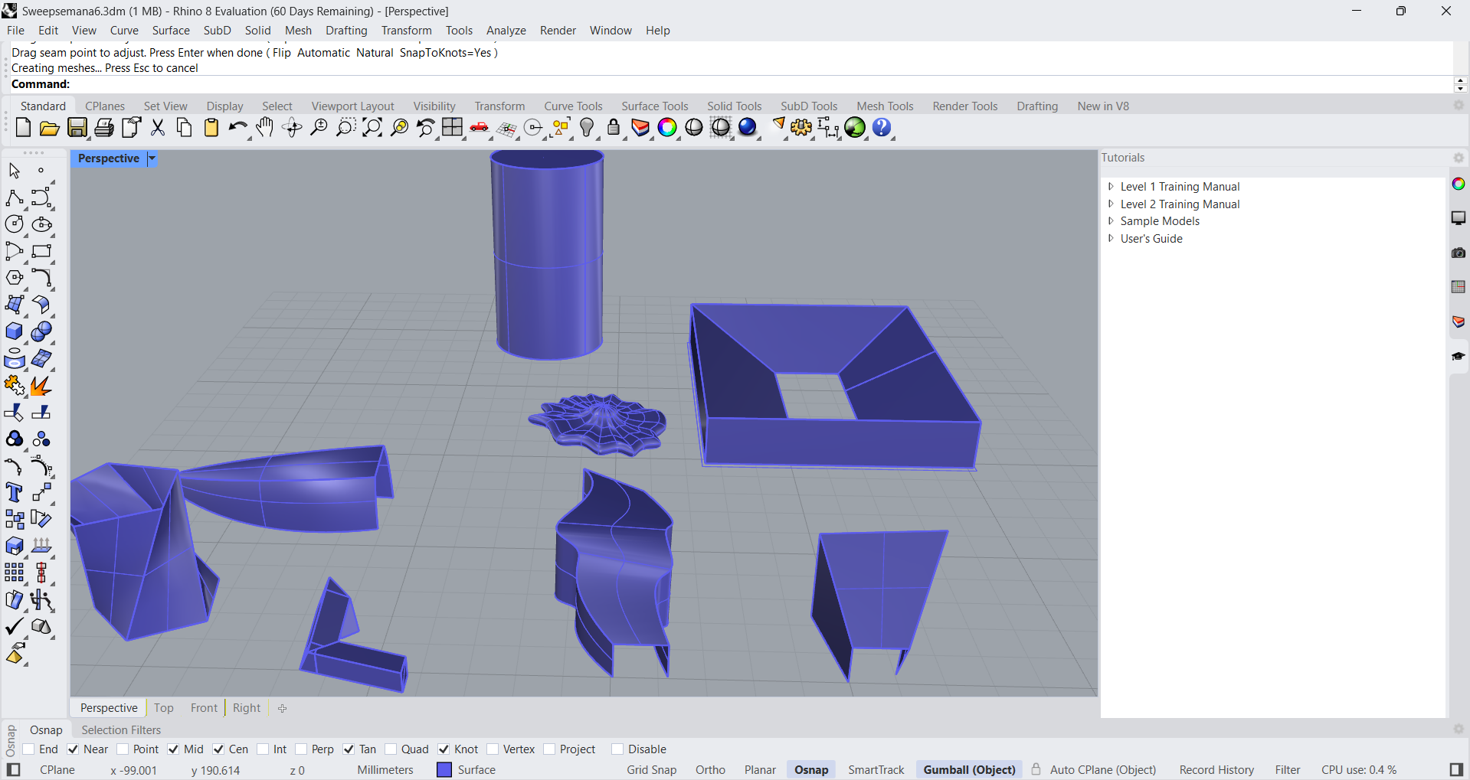Enable the End object snap checkbox
Screen dimensions: 1470x780
[29, 749]
